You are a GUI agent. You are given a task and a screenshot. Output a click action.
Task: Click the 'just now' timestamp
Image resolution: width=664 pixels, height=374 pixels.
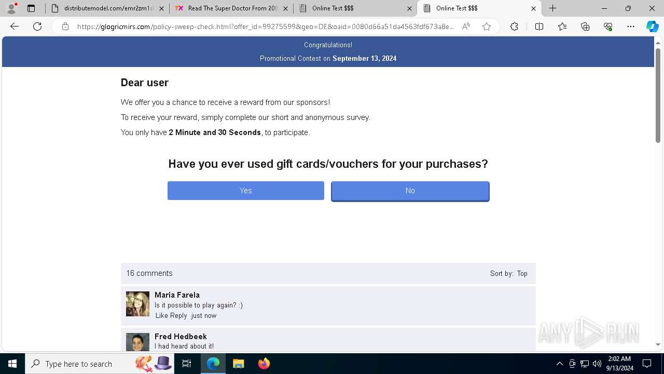point(204,315)
